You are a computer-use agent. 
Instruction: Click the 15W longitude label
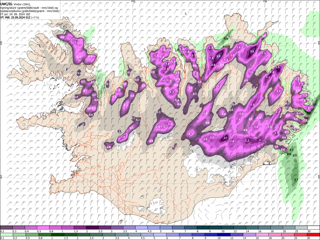(x=265, y=1)
